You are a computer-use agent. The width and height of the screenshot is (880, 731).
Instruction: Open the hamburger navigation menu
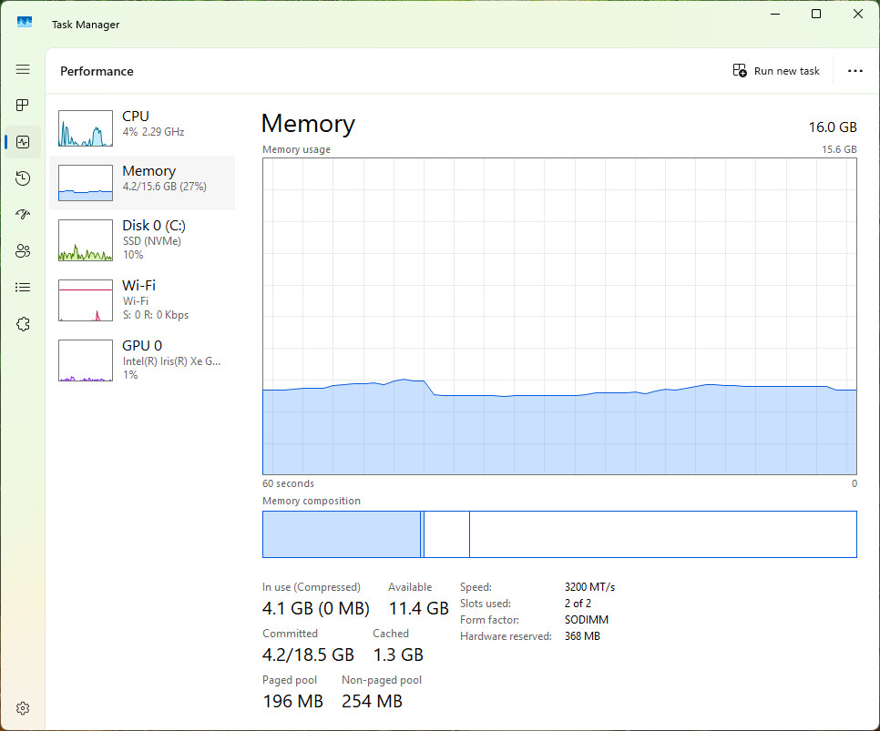pos(23,69)
